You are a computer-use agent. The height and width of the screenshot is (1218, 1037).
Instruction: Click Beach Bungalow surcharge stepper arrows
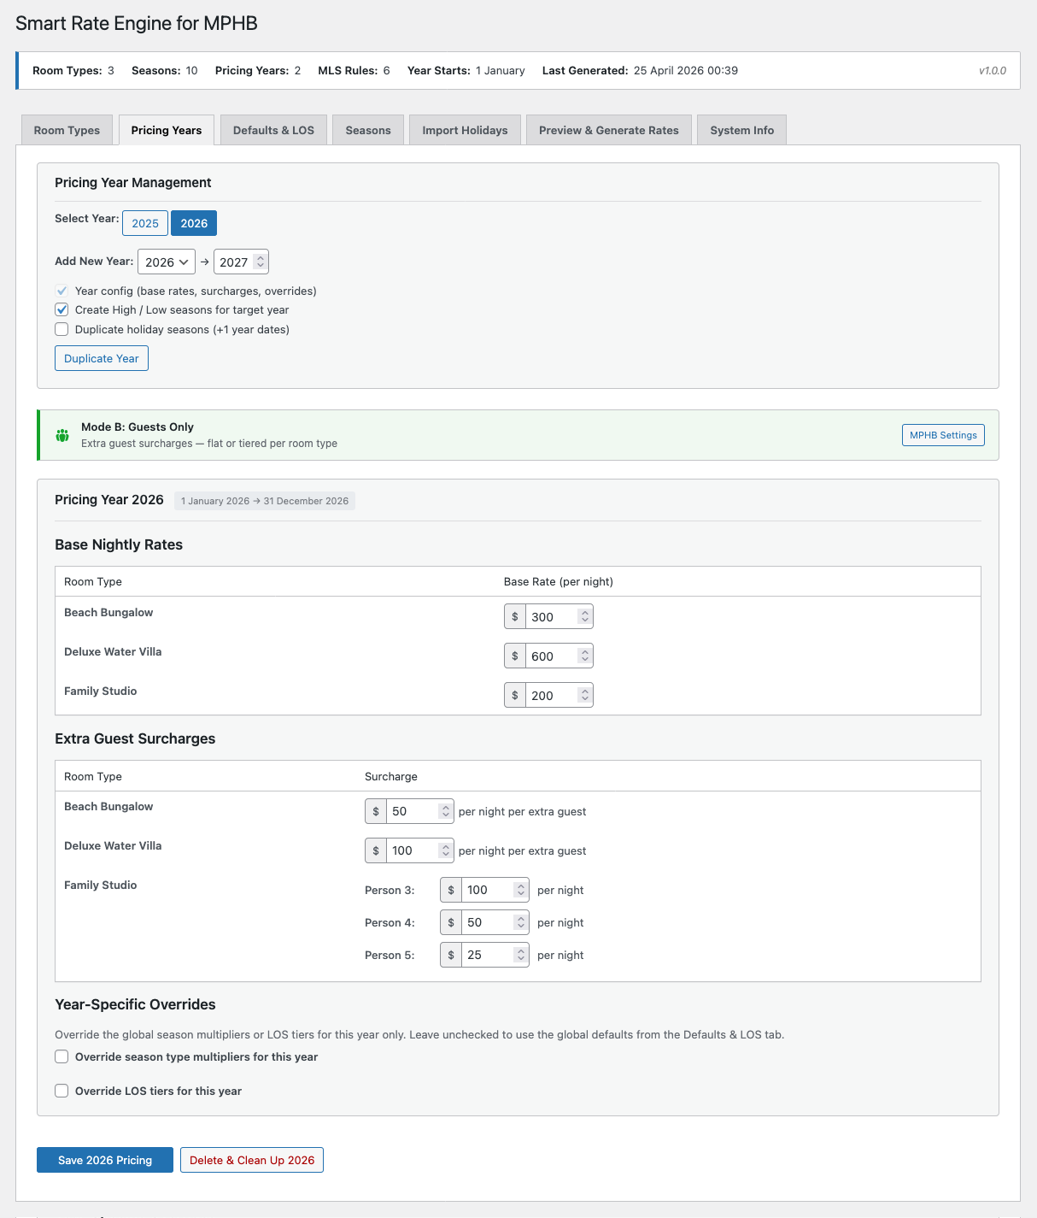(445, 811)
